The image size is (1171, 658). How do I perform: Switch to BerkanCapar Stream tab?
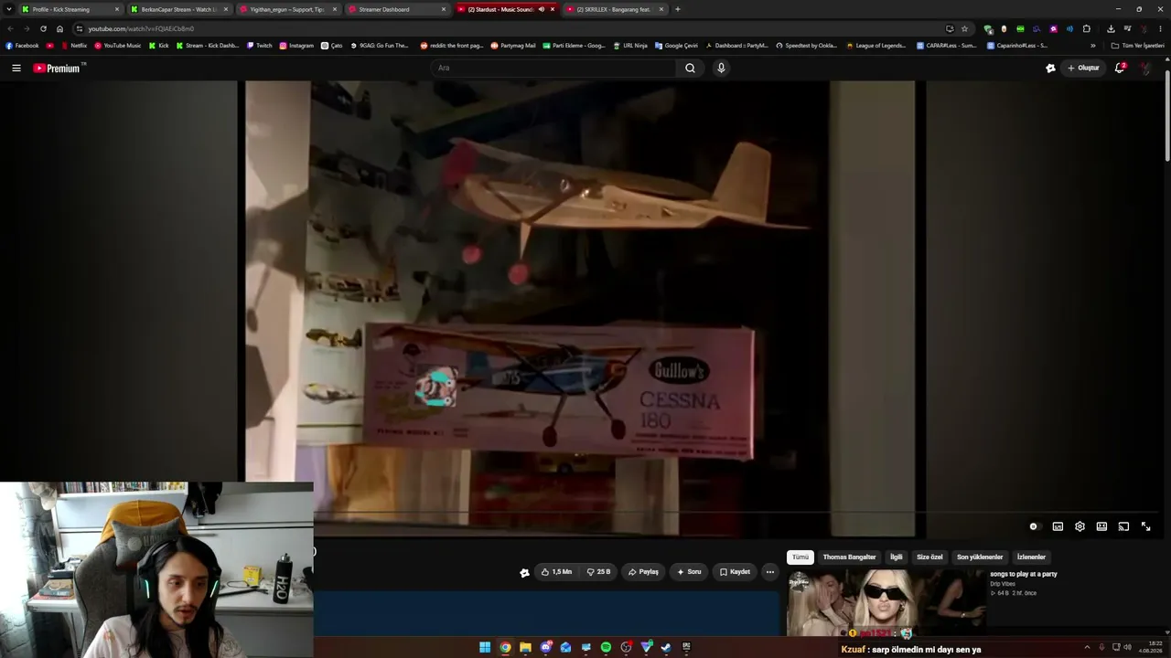(x=178, y=9)
